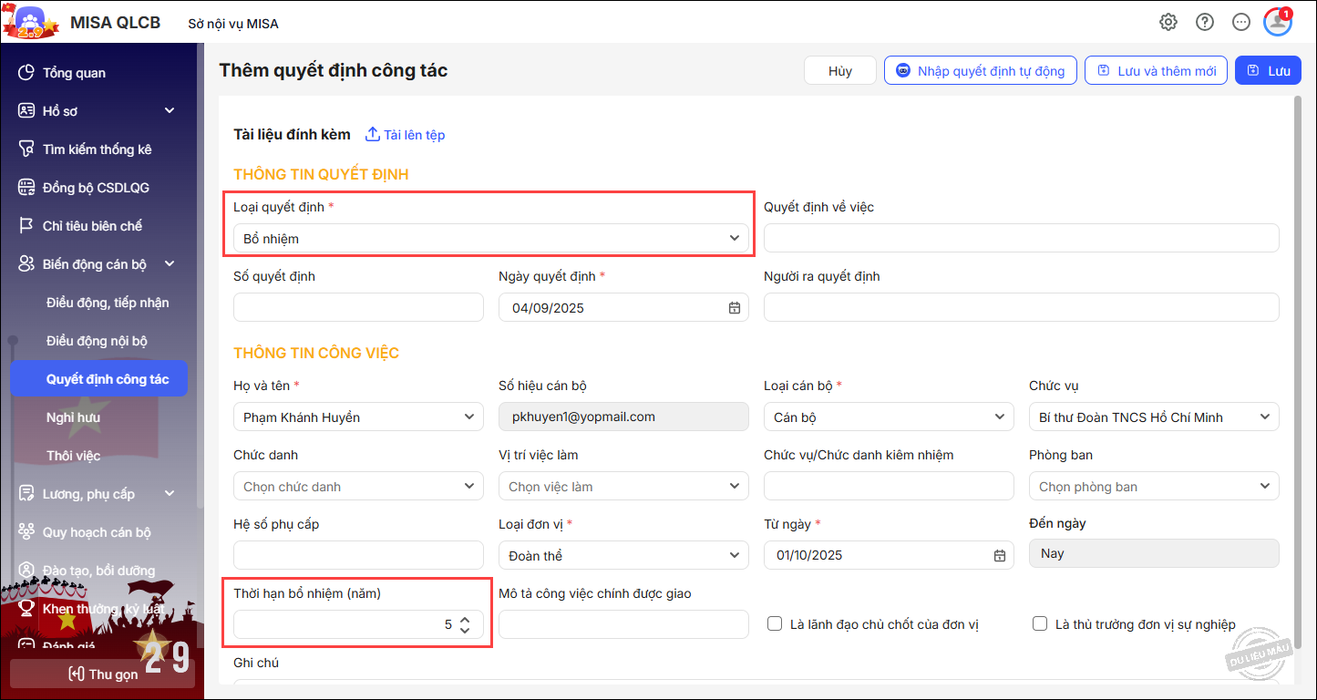Screen dimensions: 1317x700
Task: Enable Là thủ trưởng đơn vị sự nghiệp checkbox
Action: pyautogui.click(x=1039, y=624)
